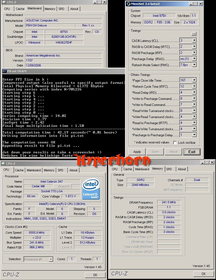Screen dimensions: 216x280
Task: Open the Precharge to Precharge Delay dropdown
Action: point(194,135)
